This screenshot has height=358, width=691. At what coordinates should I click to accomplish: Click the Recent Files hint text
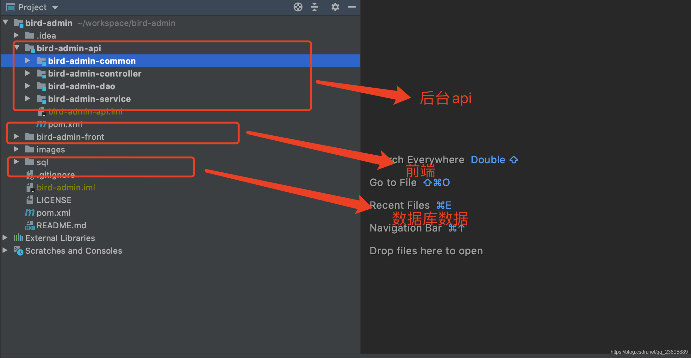(x=400, y=205)
